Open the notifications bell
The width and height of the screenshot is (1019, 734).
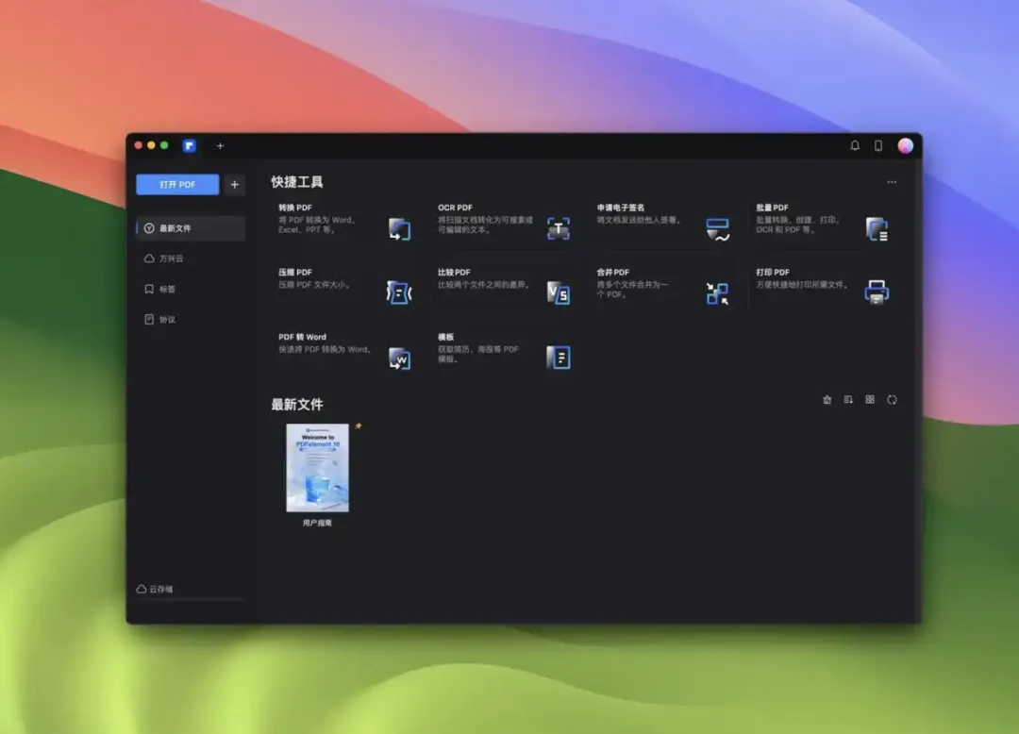(x=855, y=145)
